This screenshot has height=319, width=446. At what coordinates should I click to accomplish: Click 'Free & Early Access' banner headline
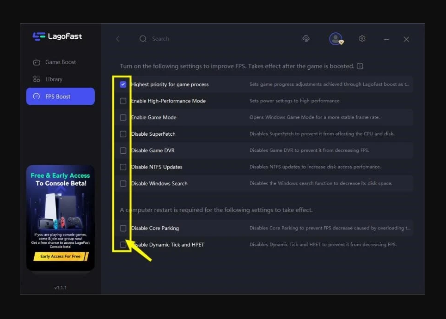(60, 175)
